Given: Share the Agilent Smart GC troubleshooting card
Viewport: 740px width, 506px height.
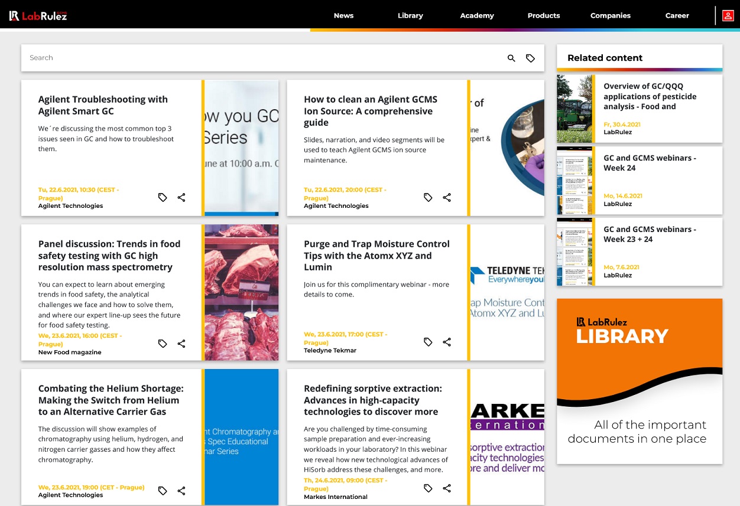Looking at the screenshot, I should 181,197.
